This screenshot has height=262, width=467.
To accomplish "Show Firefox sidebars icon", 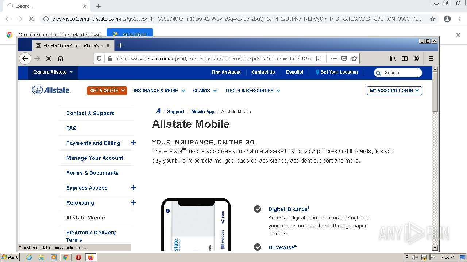I will coord(405,59).
